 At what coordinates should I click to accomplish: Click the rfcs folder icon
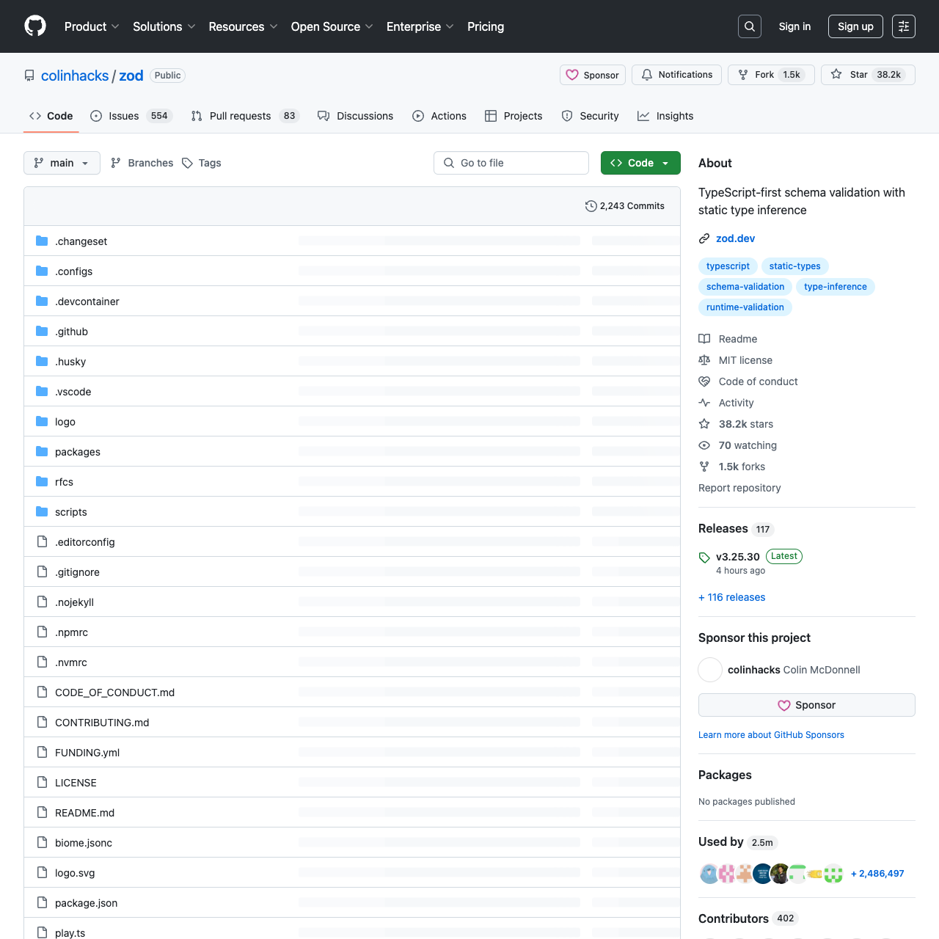click(42, 481)
